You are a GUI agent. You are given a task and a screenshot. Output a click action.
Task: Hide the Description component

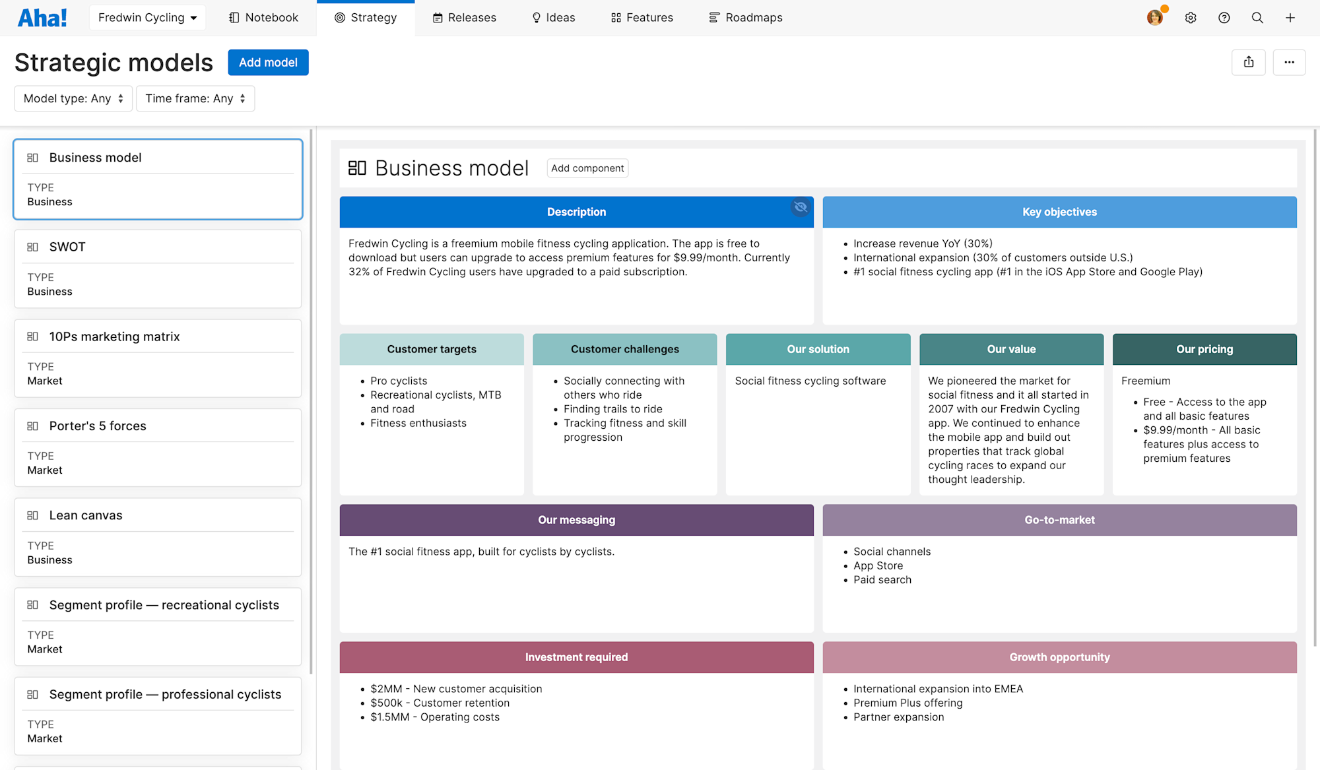tap(800, 207)
